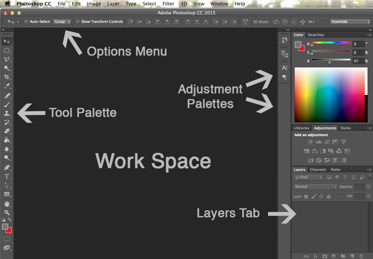
Task: Open the Filter menu
Action: coord(168,4)
